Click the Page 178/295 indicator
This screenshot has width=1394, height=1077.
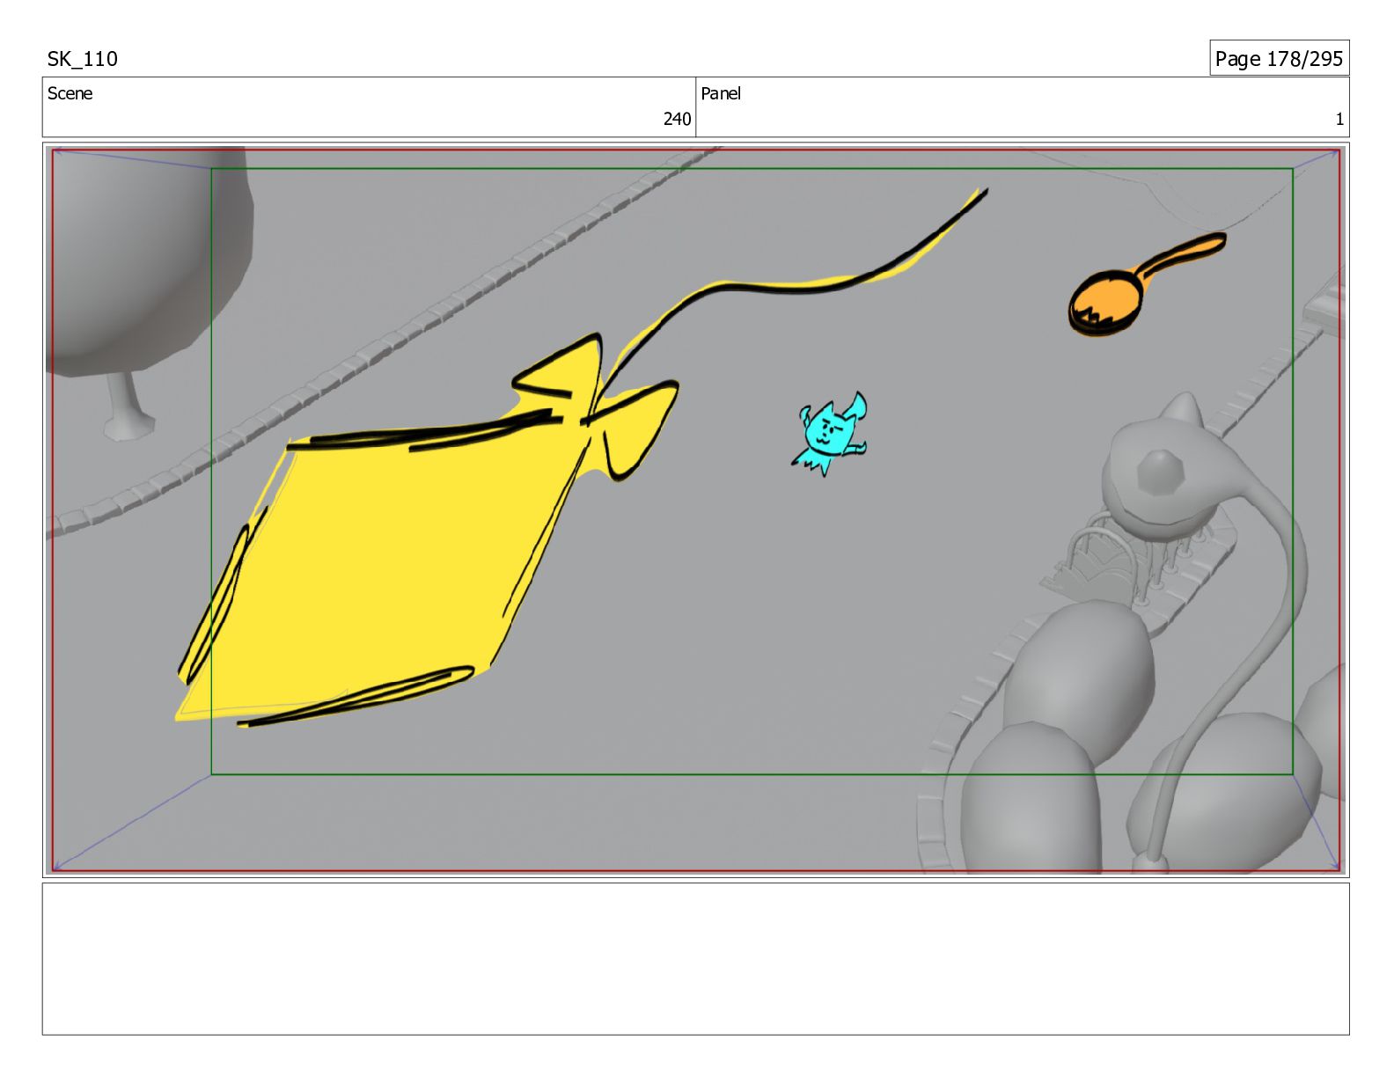[x=1279, y=58]
